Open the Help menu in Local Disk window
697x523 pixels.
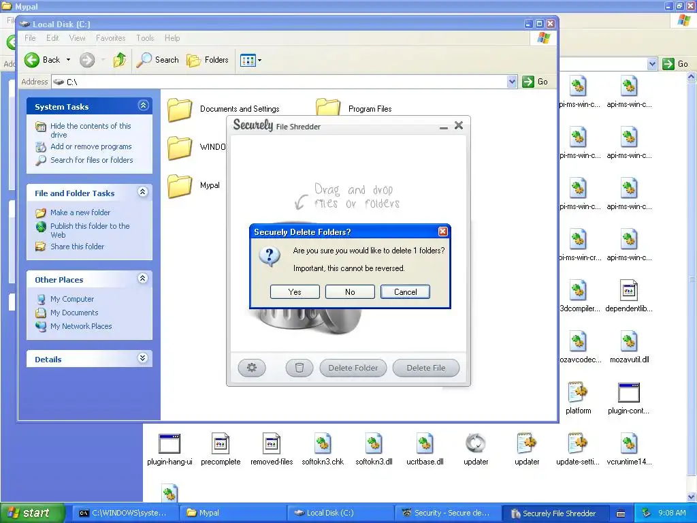pos(172,38)
